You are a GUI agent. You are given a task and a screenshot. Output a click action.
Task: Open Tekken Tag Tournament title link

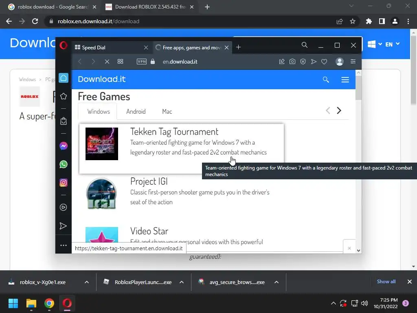point(174,132)
